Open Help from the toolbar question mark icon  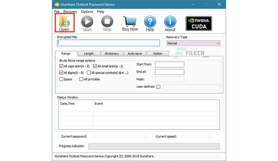pyautogui.click(x=150, y=24)
